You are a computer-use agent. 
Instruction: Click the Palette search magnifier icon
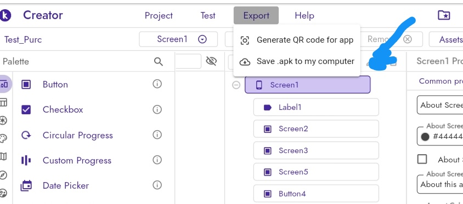(x=159, y=61)
